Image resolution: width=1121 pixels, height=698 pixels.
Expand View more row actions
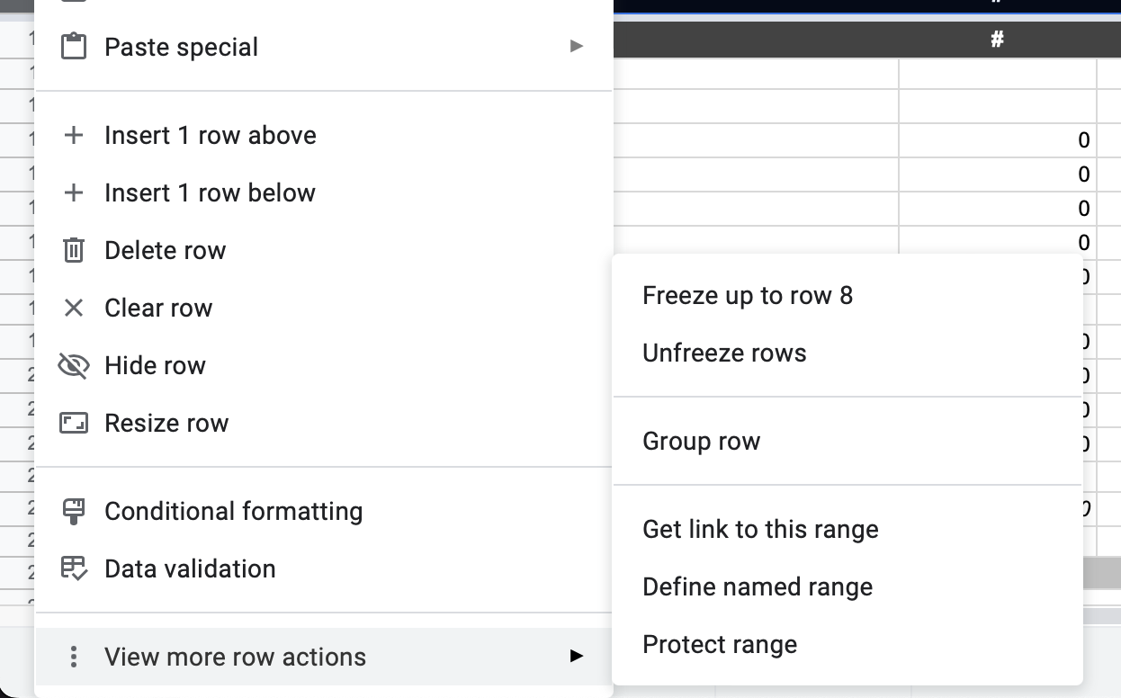coord(236,657)
